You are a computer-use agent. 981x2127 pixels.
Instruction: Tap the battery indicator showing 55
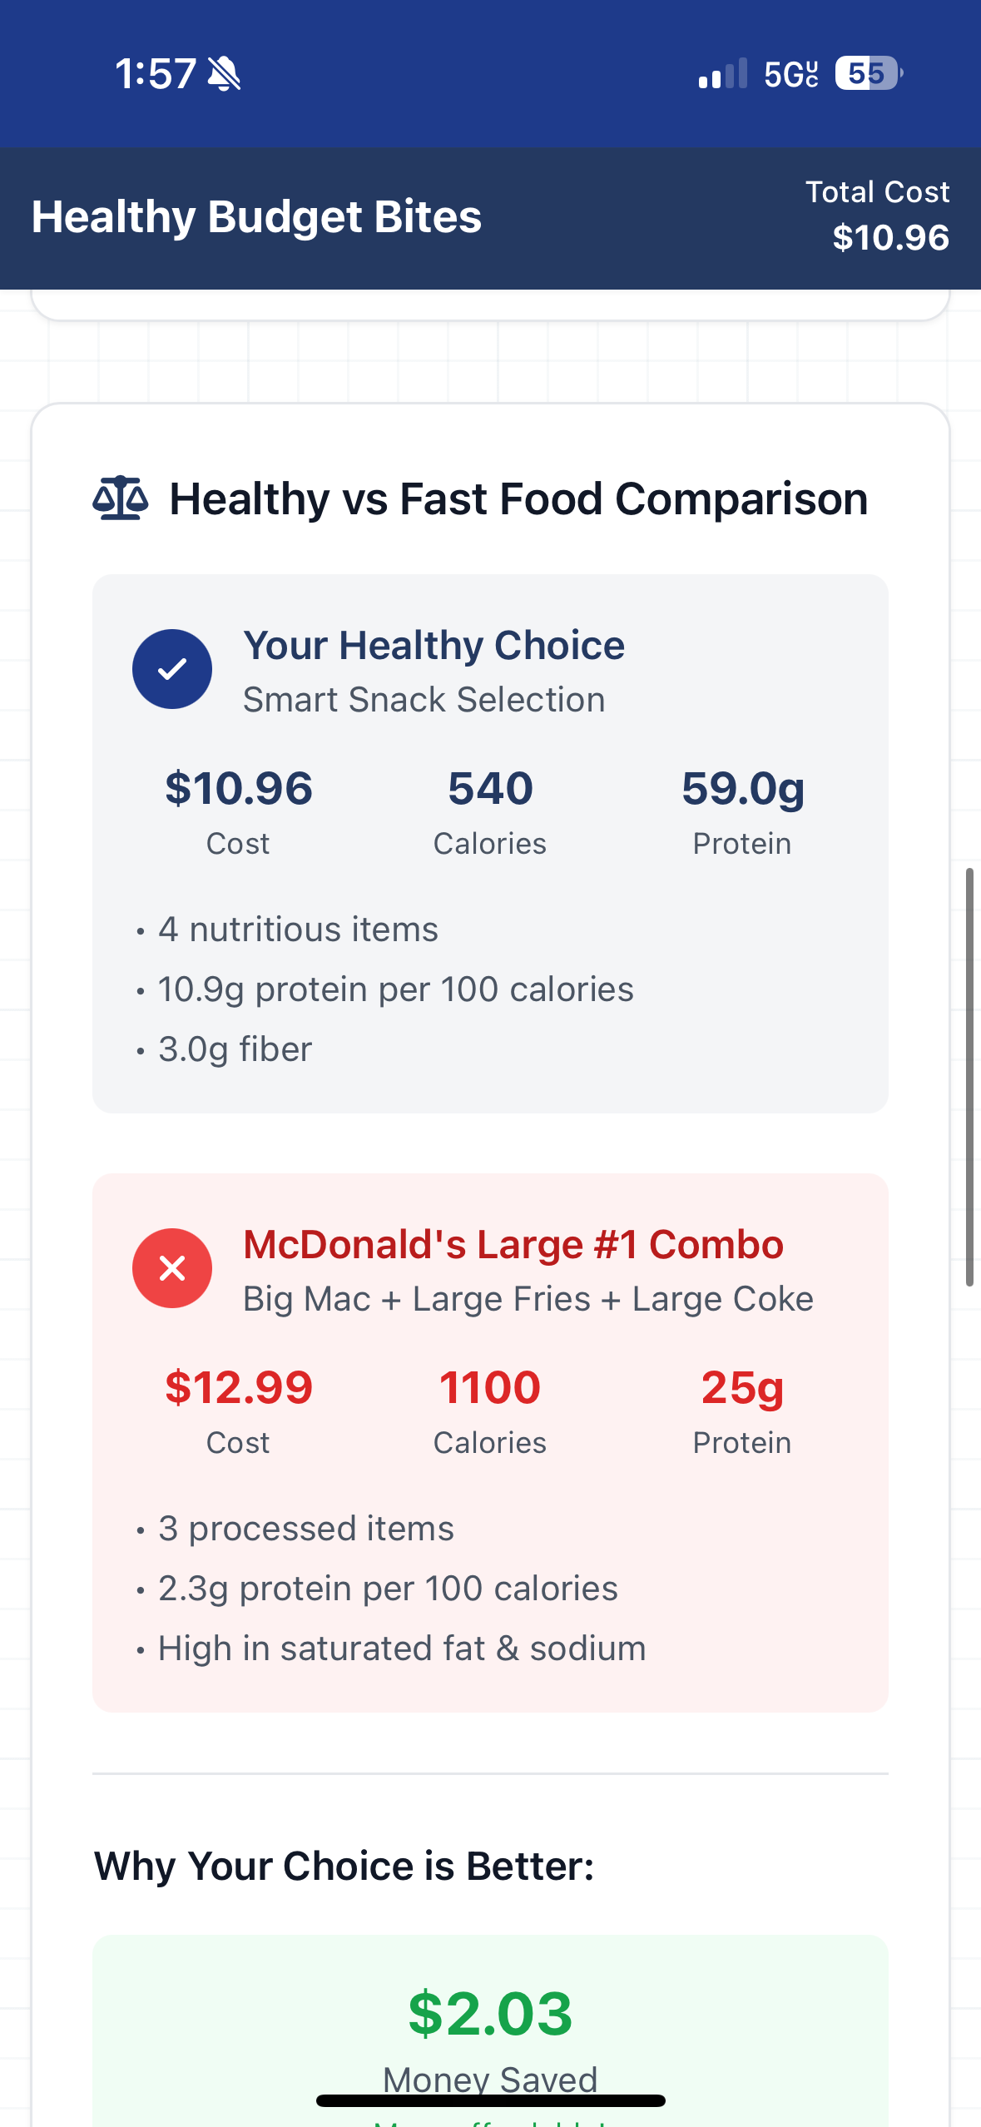[x=869, y=73]
